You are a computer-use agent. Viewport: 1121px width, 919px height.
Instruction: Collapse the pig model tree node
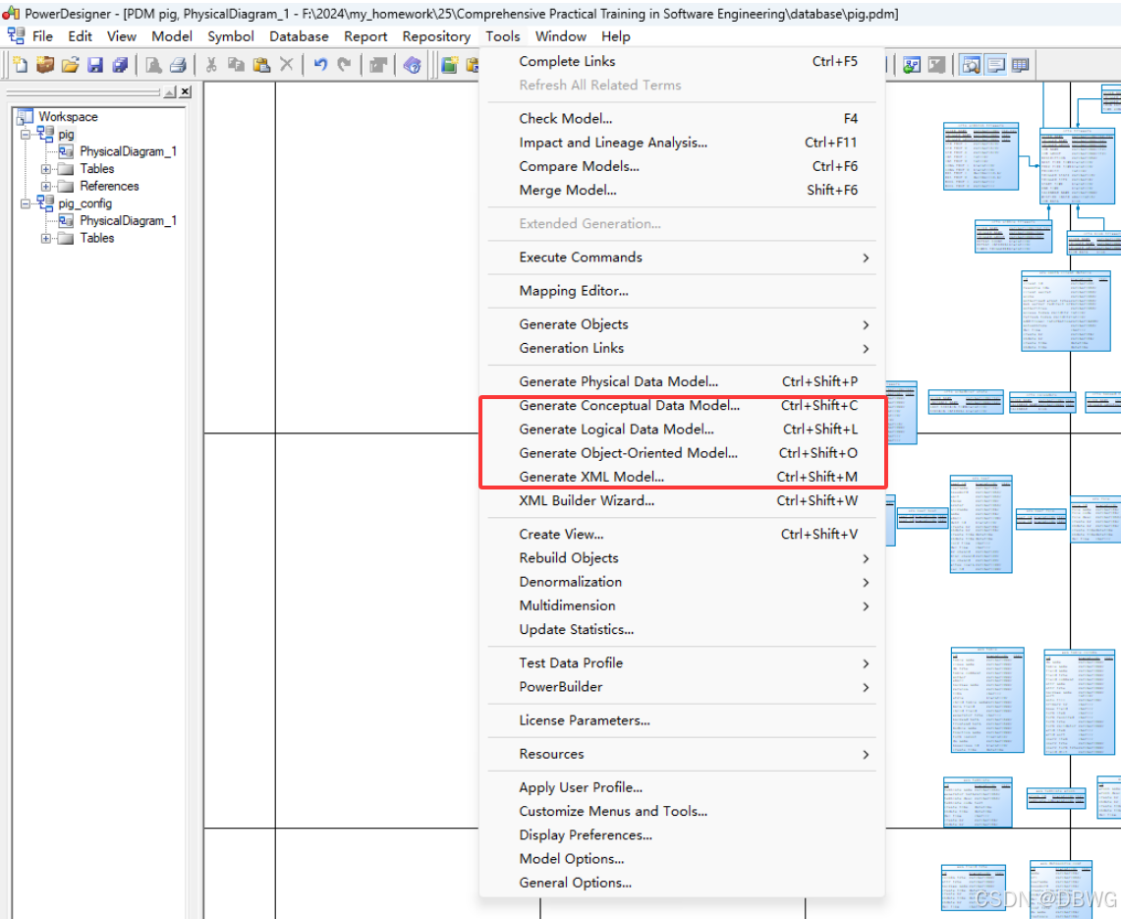point(26,135)
